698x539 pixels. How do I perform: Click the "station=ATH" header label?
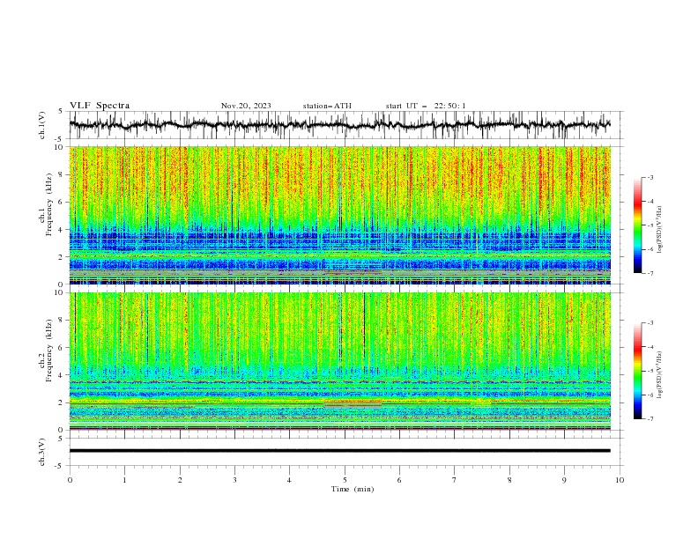[327, 106]
